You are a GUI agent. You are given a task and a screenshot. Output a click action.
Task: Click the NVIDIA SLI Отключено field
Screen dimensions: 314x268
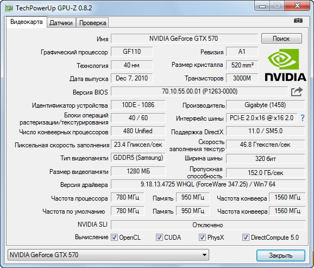(x=208, y=225)
